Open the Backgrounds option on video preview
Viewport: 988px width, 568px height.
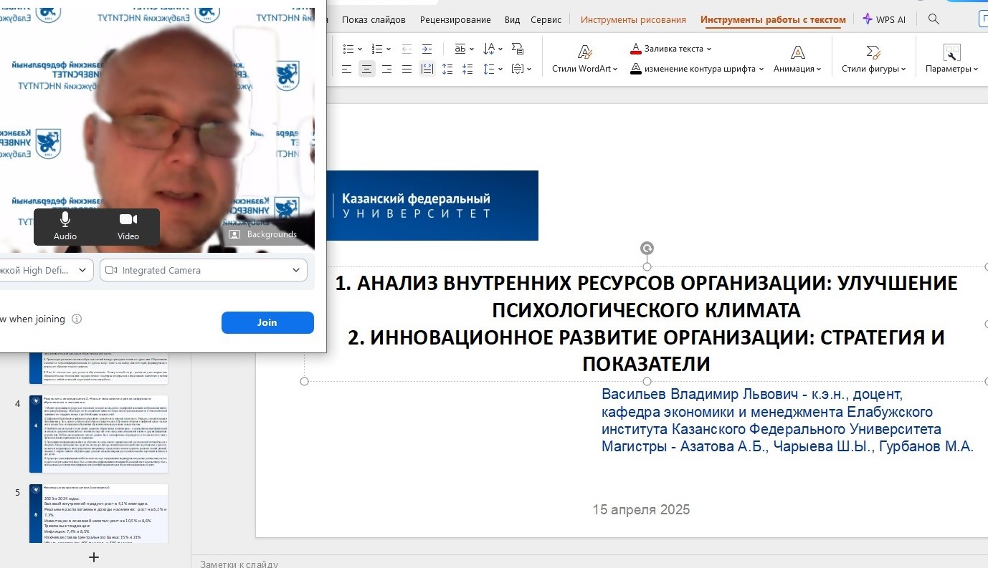(263, 234)
